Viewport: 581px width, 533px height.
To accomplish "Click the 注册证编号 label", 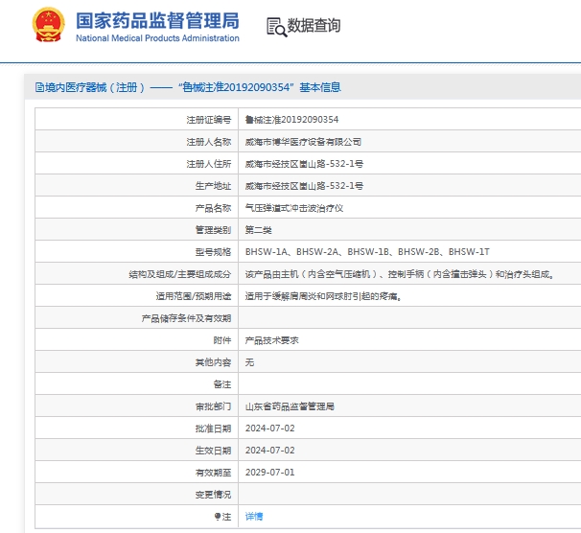I will click(209, 120).
